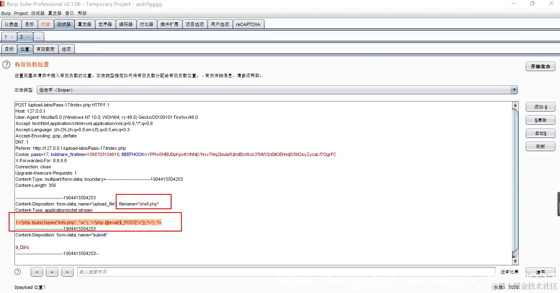The width and height of the screenshot is (560, 293).
Task: Click the plus search options button
Action: pyautogui.click(x=52, y=272)
